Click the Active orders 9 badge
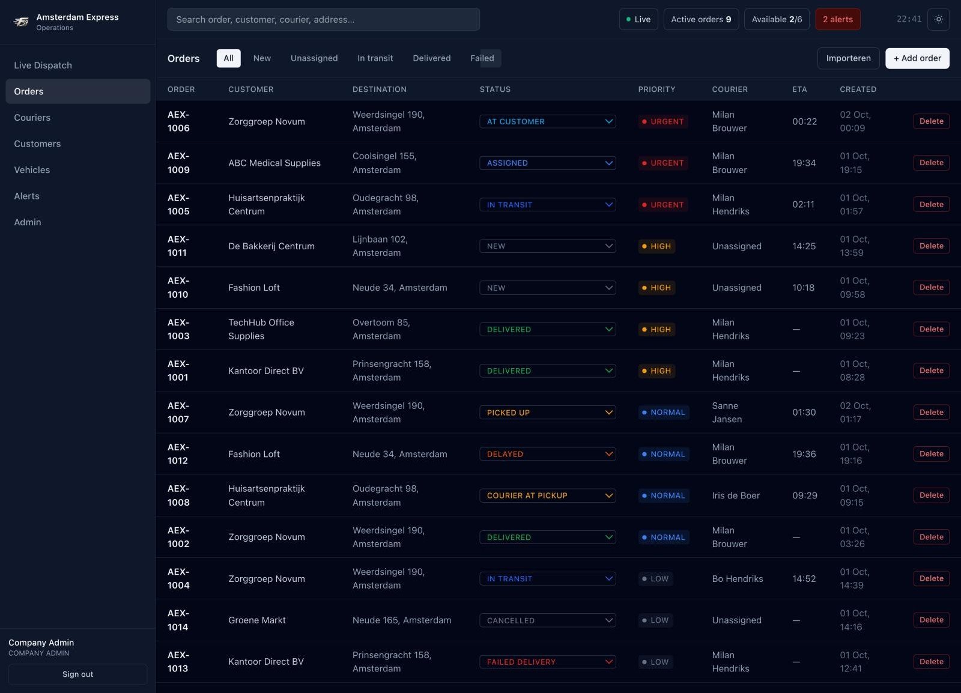This screenshot has width=961, height=693. coord(701,19)
